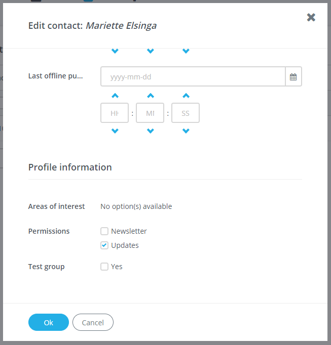Click the middle down chevron above the date field
The width and height of the screenshot is (331, 345).
pos(150,51)
